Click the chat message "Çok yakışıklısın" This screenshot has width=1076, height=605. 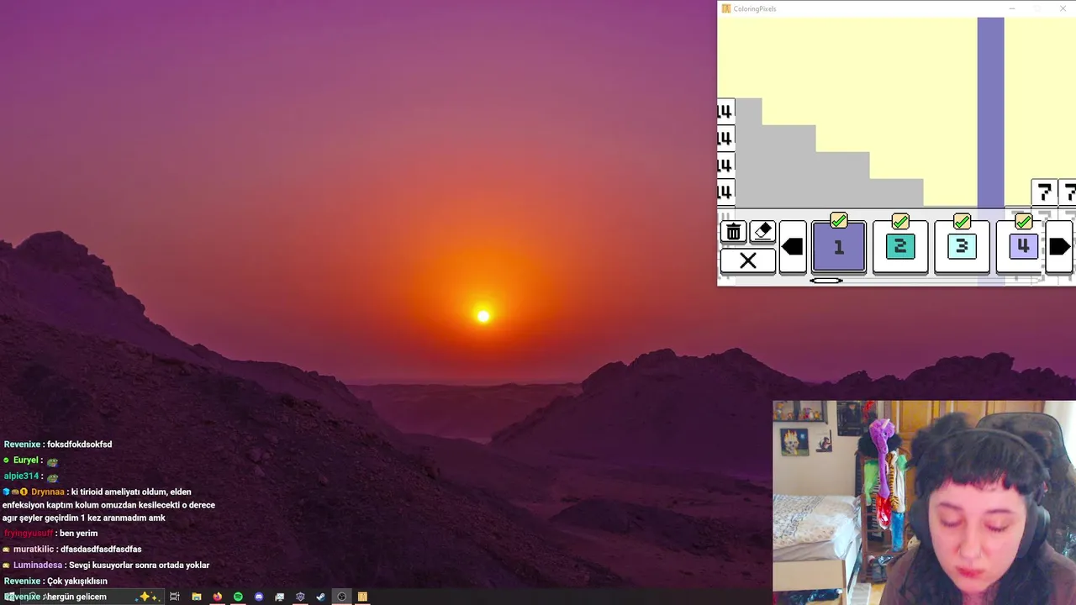pyautogui.click(x=77, y=581)
